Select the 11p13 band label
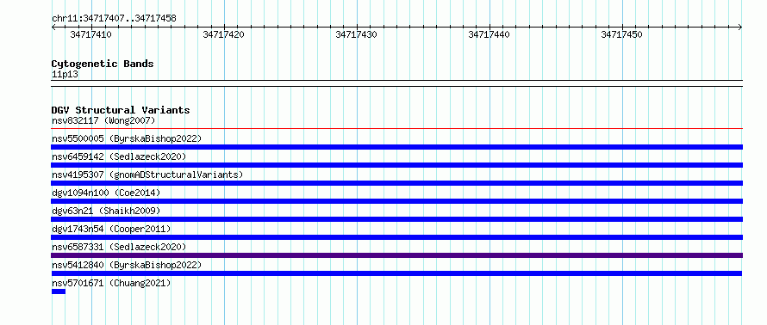Screen dimensions: 767x325 65,75
